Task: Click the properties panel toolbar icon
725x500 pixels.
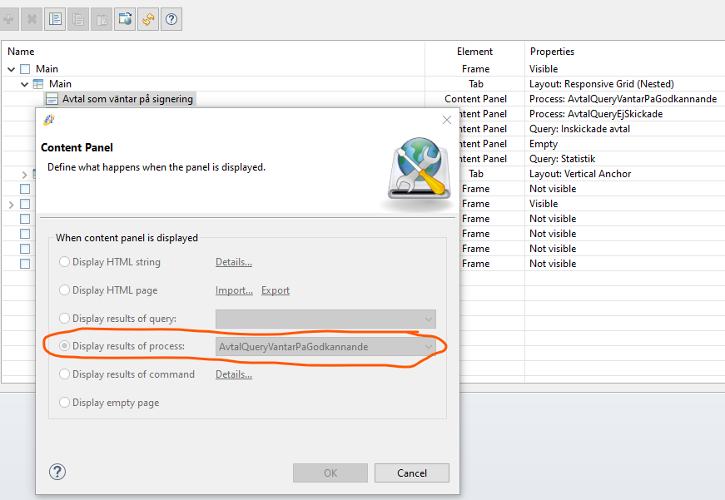Action: [x=55, y=19]
